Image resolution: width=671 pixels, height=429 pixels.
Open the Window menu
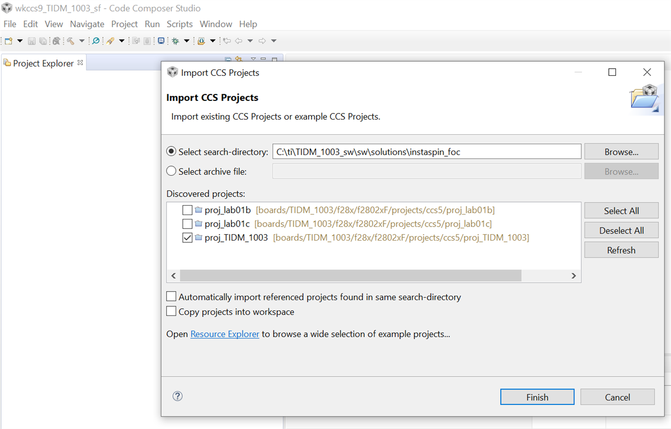pos(215,24)
